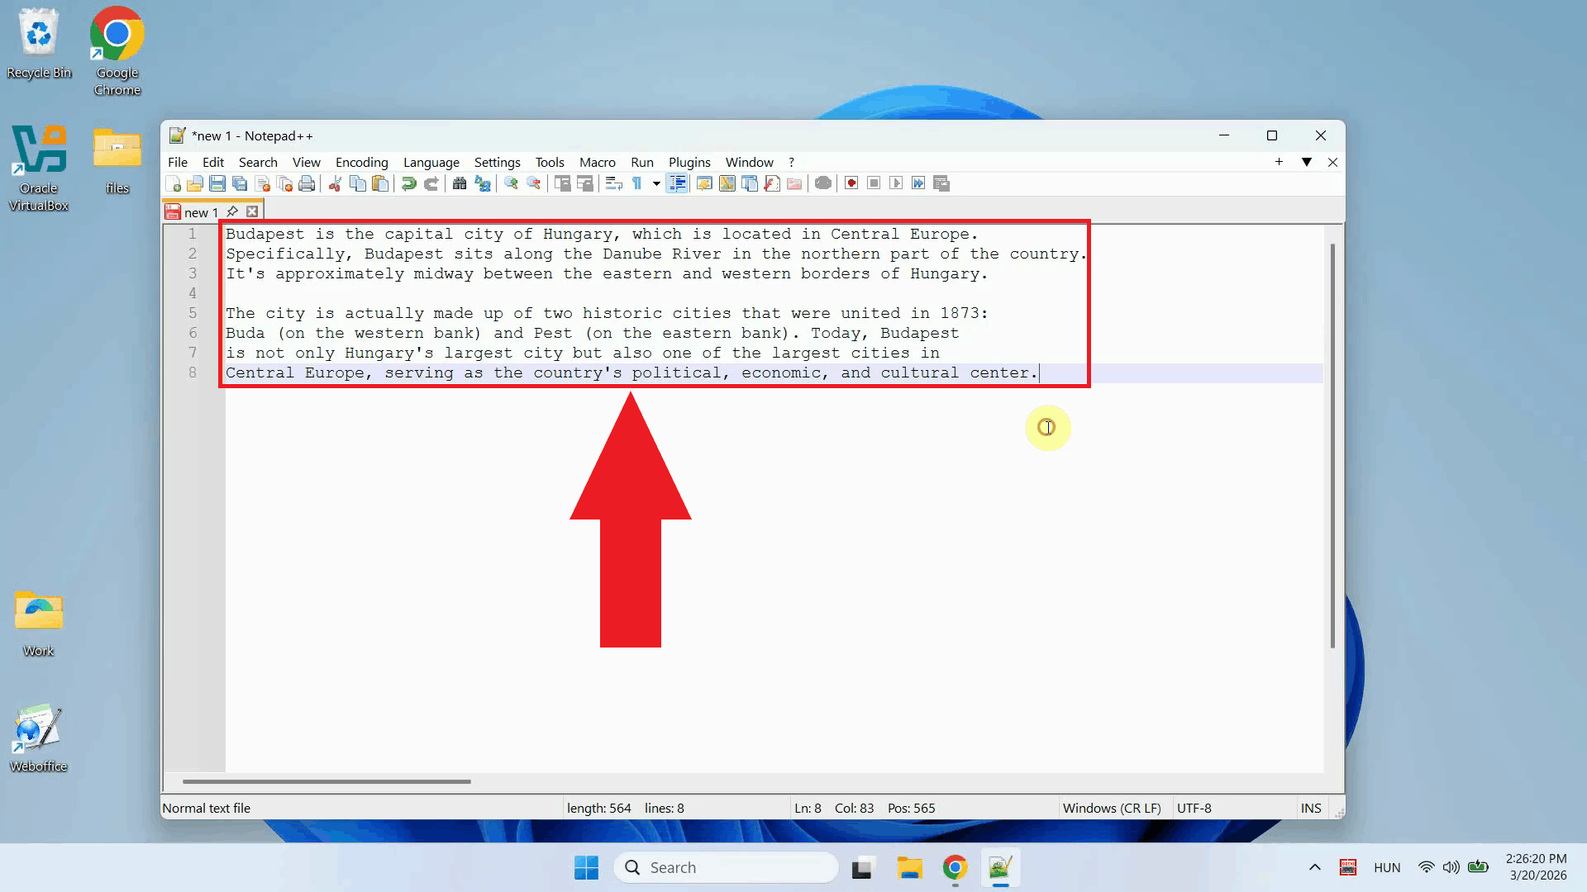Toggle word wrap toolbar button
Image resolution: width=1587 pixels, height=892 pixels.
[613, 183]
